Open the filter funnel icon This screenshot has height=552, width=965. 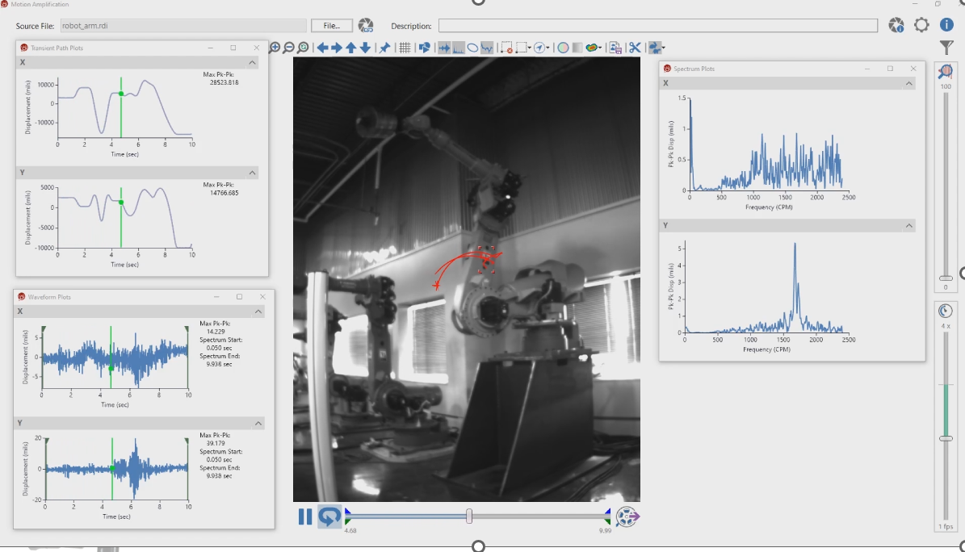click(946, 48)
